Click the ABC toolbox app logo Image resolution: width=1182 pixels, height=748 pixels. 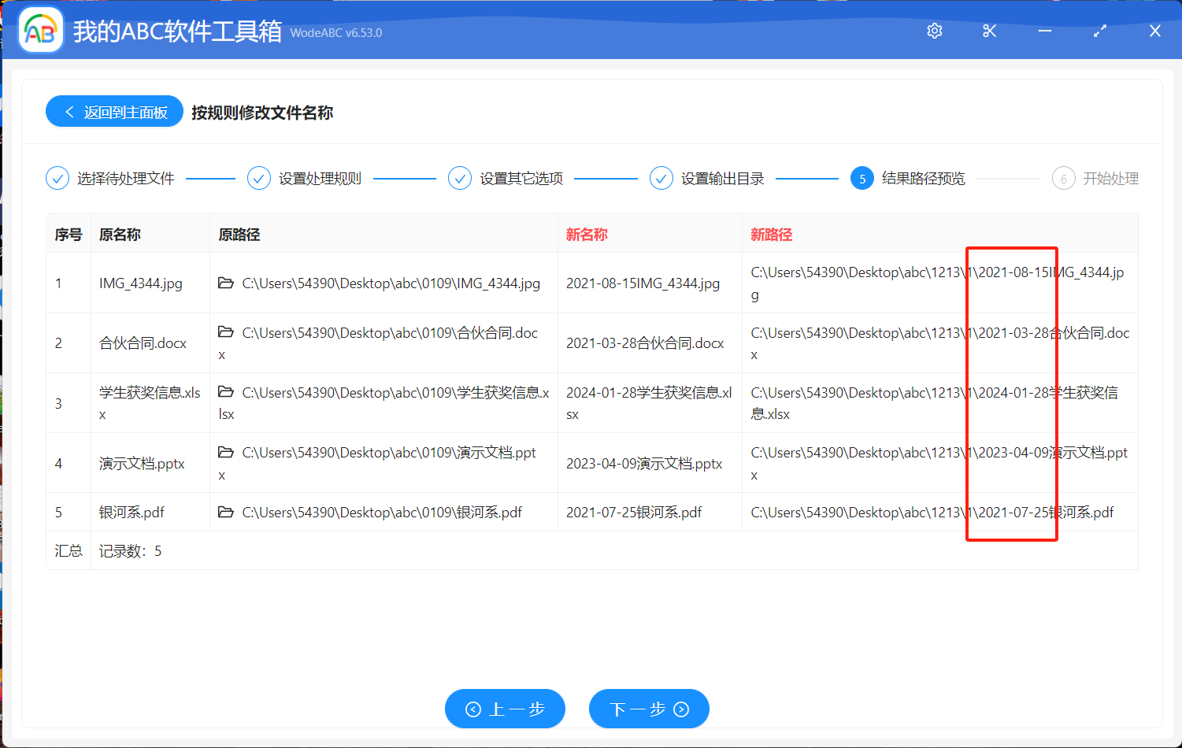pos(40,31)
